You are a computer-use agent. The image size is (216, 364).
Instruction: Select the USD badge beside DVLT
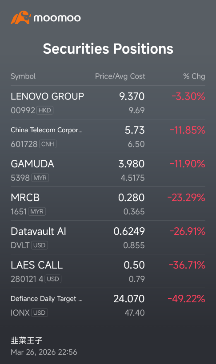[x=39, y=245]
